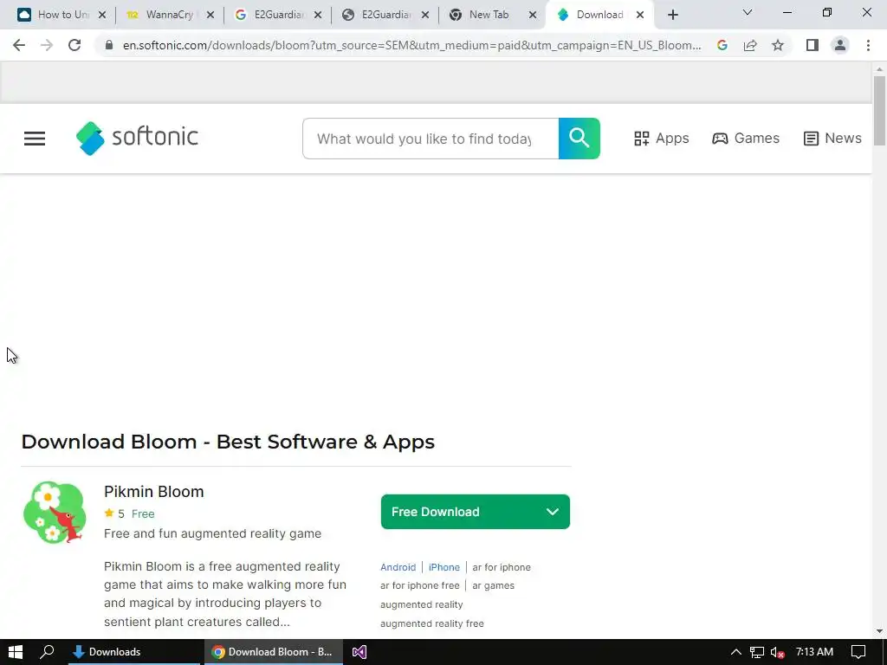The height and width of the screenshot is (665, 887).
Task: Click scrollbar down arrow
Action: [x=879, y=631]
